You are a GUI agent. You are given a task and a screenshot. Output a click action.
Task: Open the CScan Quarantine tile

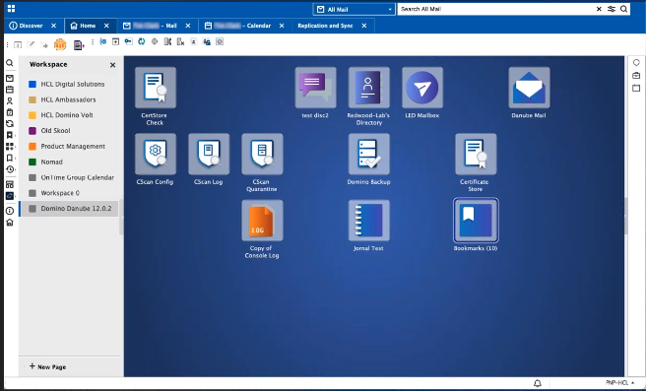262,154
